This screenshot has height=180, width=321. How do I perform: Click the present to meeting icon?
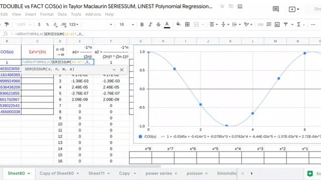[292, 9]
